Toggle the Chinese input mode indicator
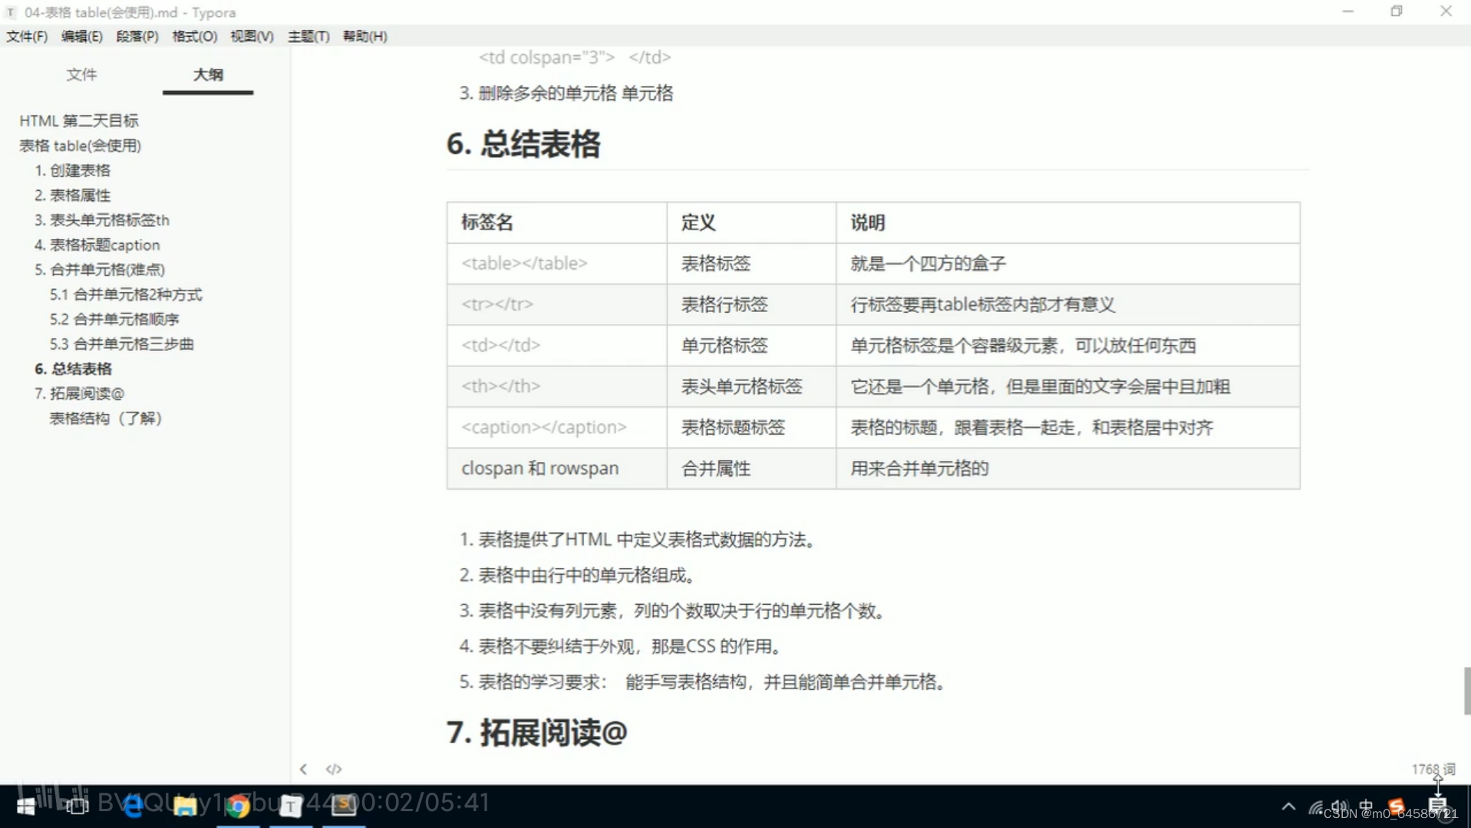 coord(1367,807)
